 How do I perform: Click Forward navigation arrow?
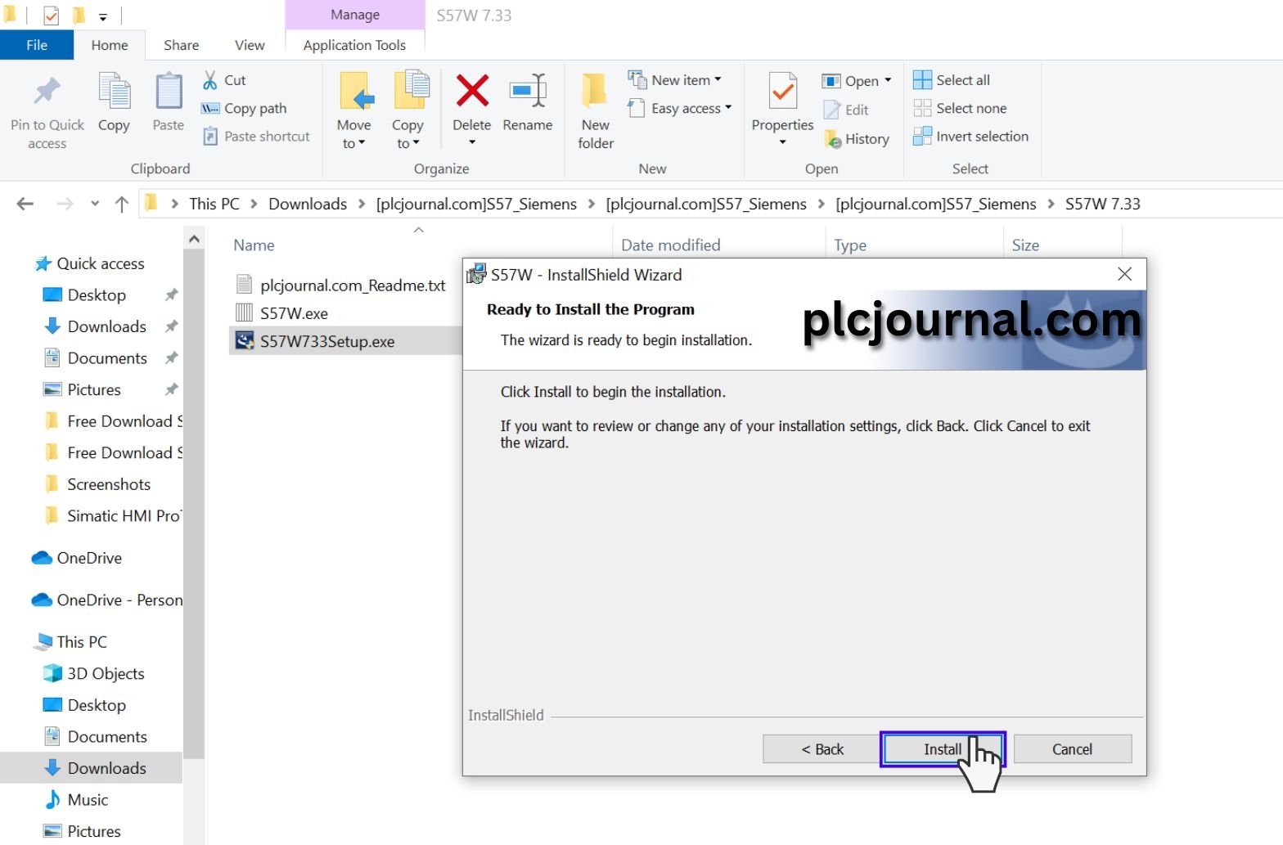click(65, 204)
